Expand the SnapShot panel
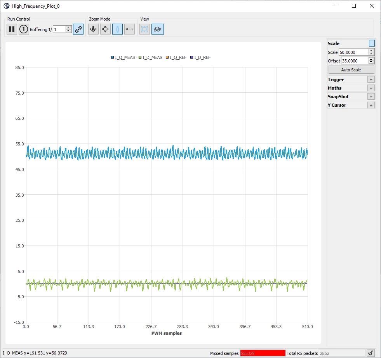 371,97
